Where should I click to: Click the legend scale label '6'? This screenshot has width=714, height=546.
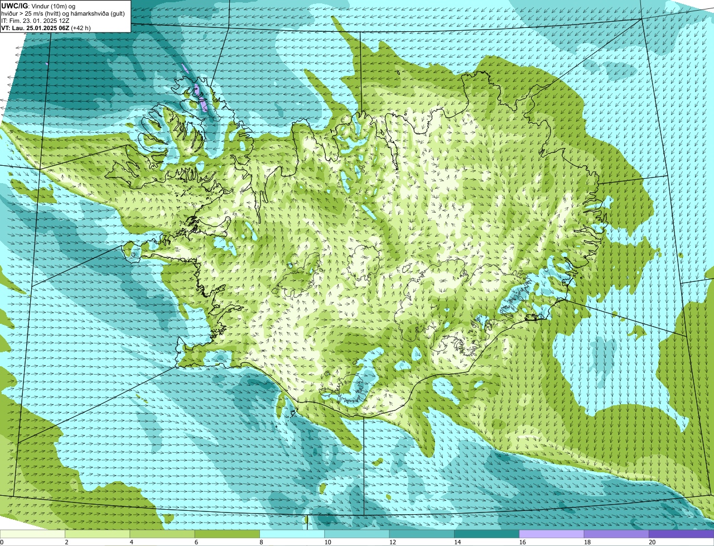tap(196, 542)
